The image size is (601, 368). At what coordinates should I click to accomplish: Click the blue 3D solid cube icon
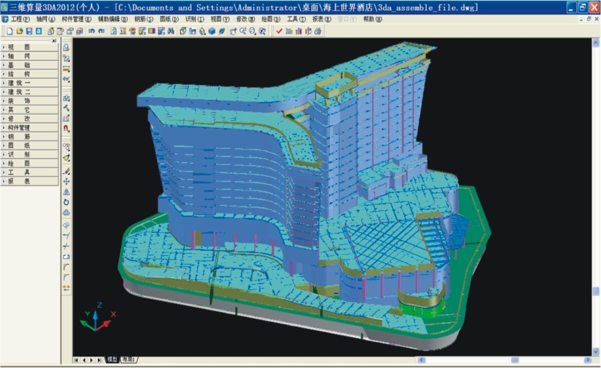[x=212, y=31]
